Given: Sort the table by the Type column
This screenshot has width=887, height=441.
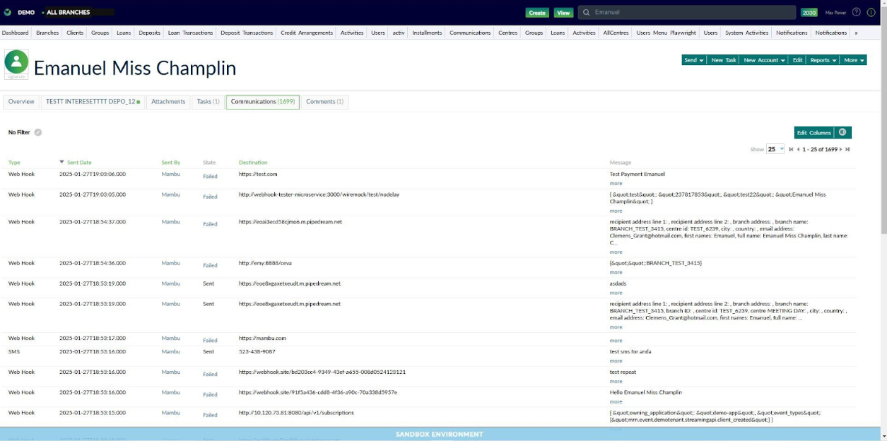Looking at the screenshot, I should (x=12, y=162).
